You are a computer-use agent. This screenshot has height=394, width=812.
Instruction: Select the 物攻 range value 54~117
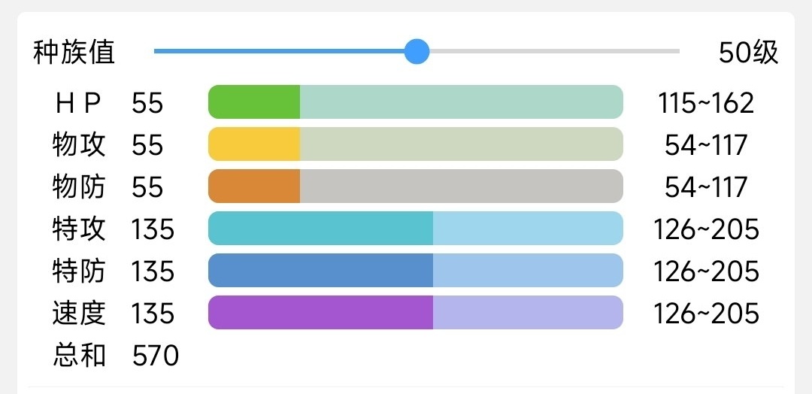(x=705, y=145)
